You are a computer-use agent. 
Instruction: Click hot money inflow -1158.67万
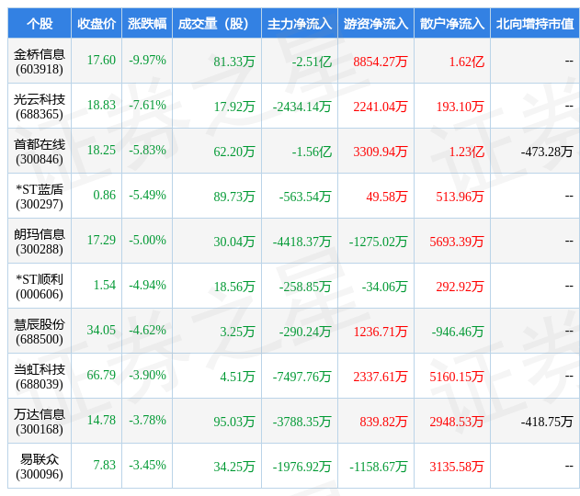pyautogui.click(x=378, y=467)
